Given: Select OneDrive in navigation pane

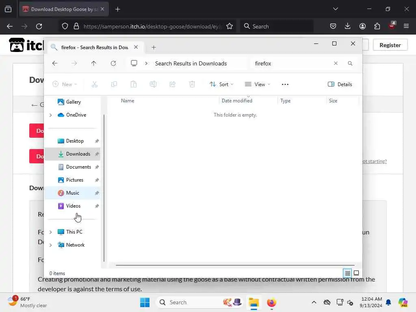Looking at the screenshot, I should coord(76,115).
